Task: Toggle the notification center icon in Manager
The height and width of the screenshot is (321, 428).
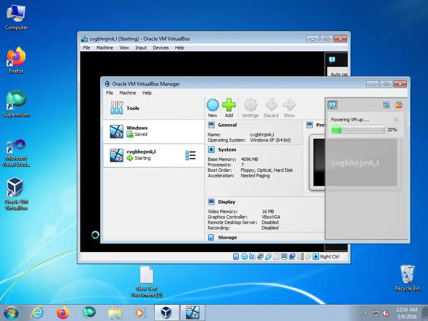Action: point(332,105)
